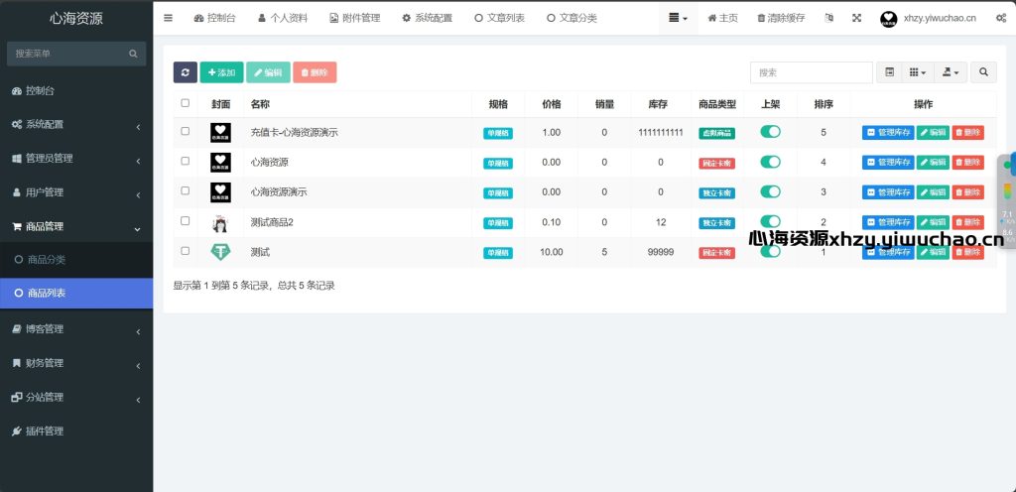Click 清除缓存 in the header

781,18
